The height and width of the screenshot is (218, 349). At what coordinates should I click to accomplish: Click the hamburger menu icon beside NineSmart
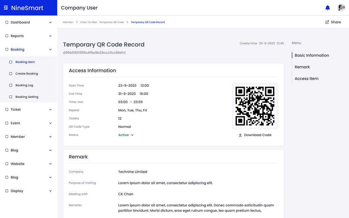click(6, 8)
